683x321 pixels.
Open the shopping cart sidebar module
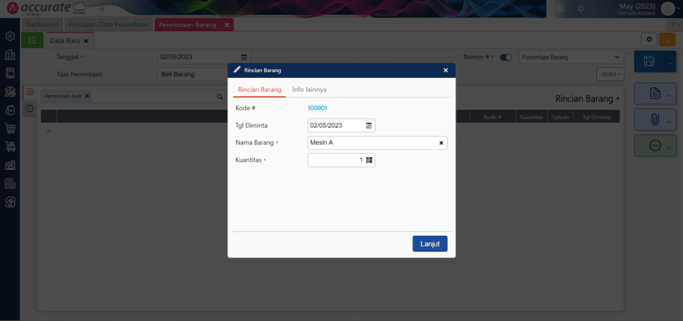click(x=10, y=129)
